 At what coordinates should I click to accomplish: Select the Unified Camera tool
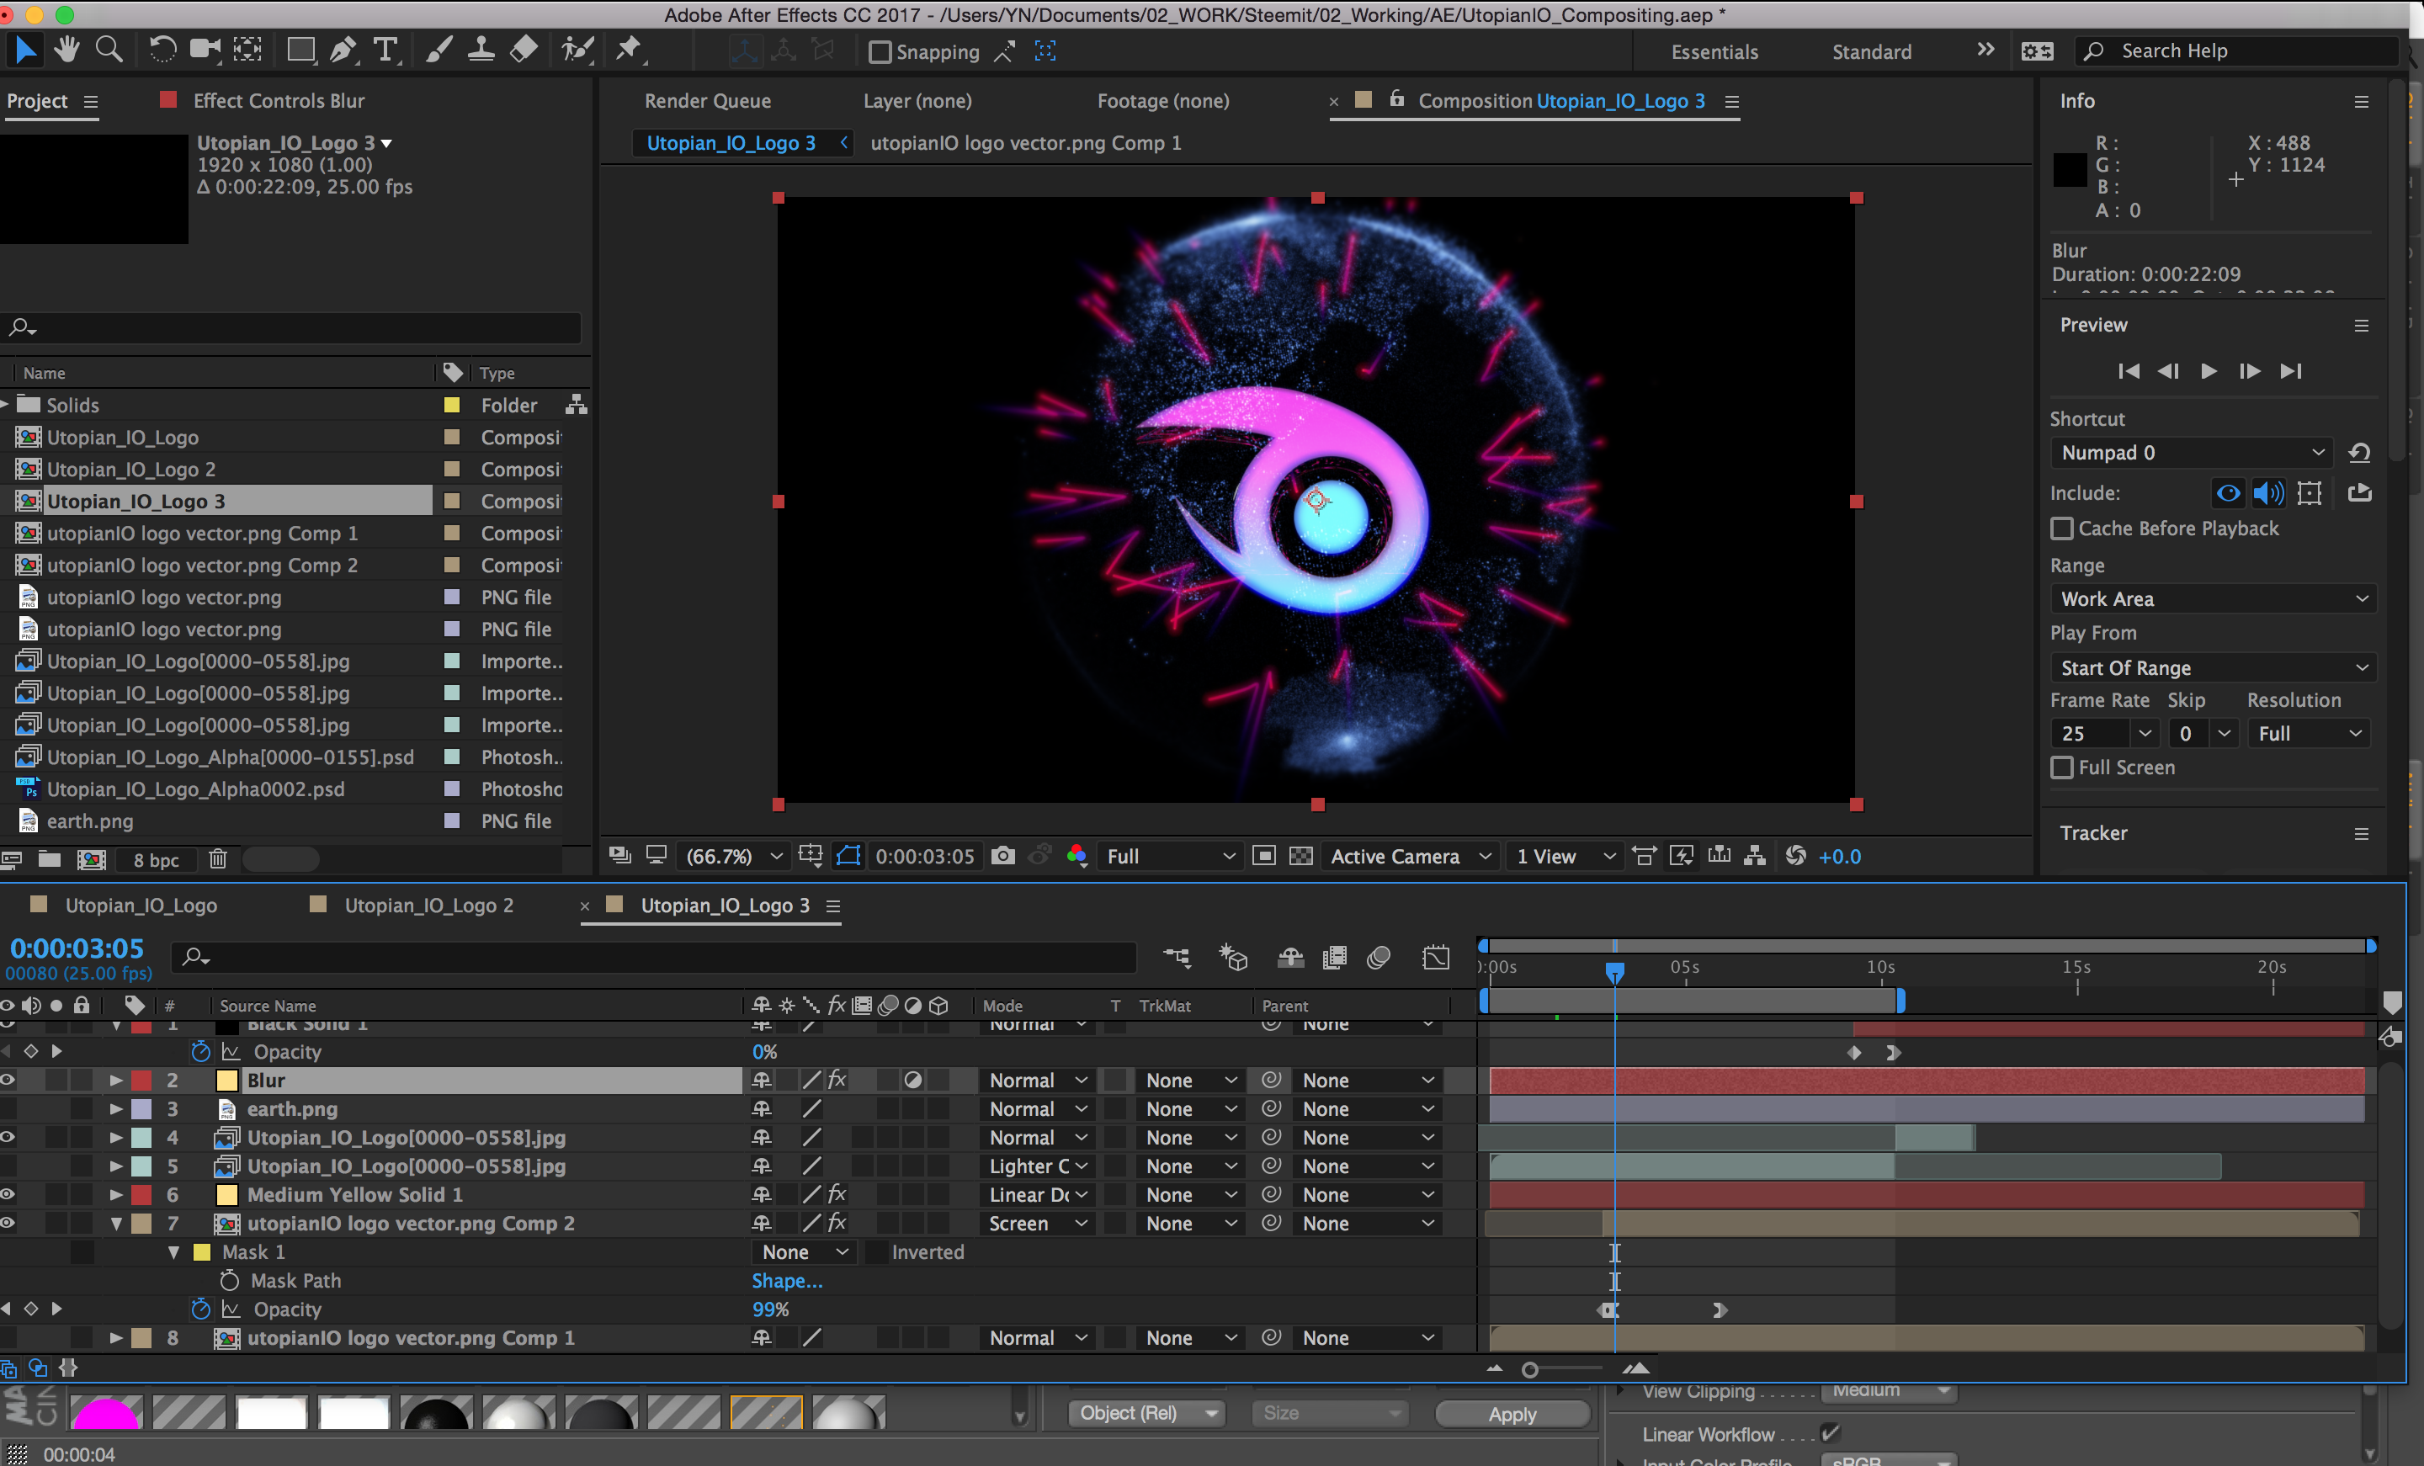coord(205,50)
